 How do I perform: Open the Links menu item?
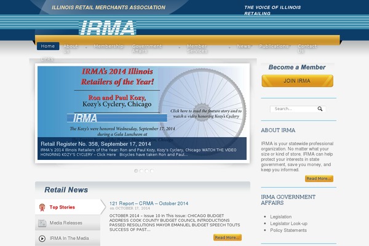point(47,59)
